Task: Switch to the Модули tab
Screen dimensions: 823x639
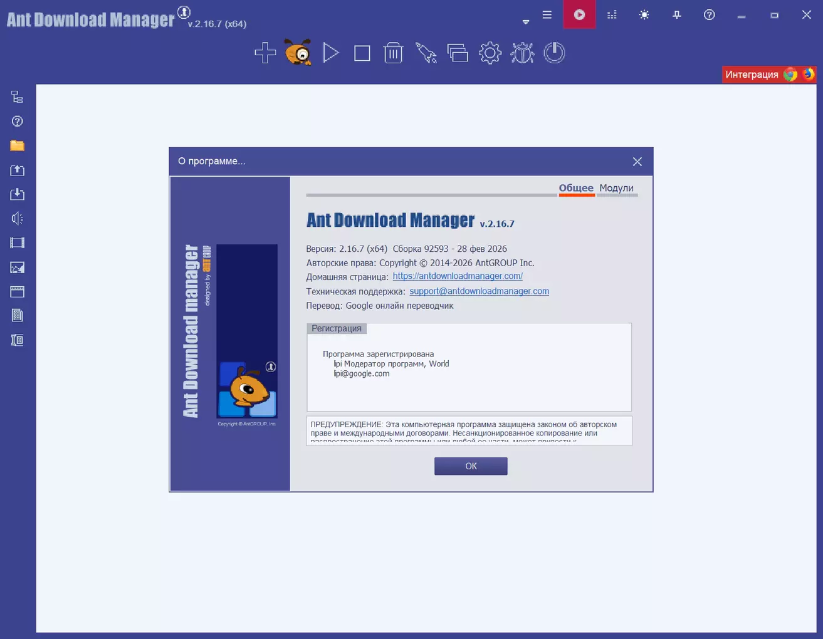Action: click(x=616, y=188)
